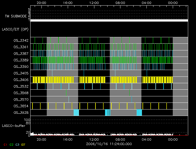The height and width of the screenshot is (149, 196).
Task: Click leftmost cyan block in OS_3928 row
Action: (x=76, y=113)
